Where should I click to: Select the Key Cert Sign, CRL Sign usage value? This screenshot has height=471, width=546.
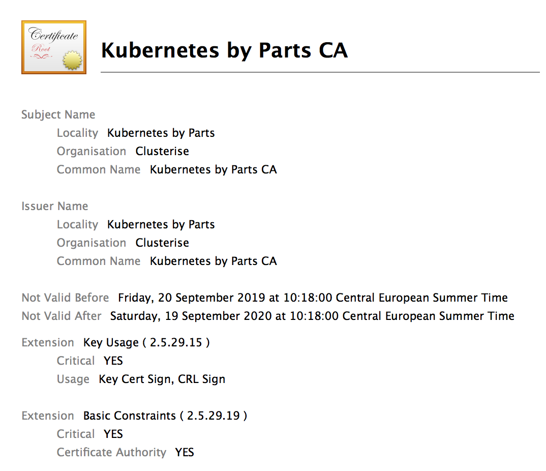(162, 379)
